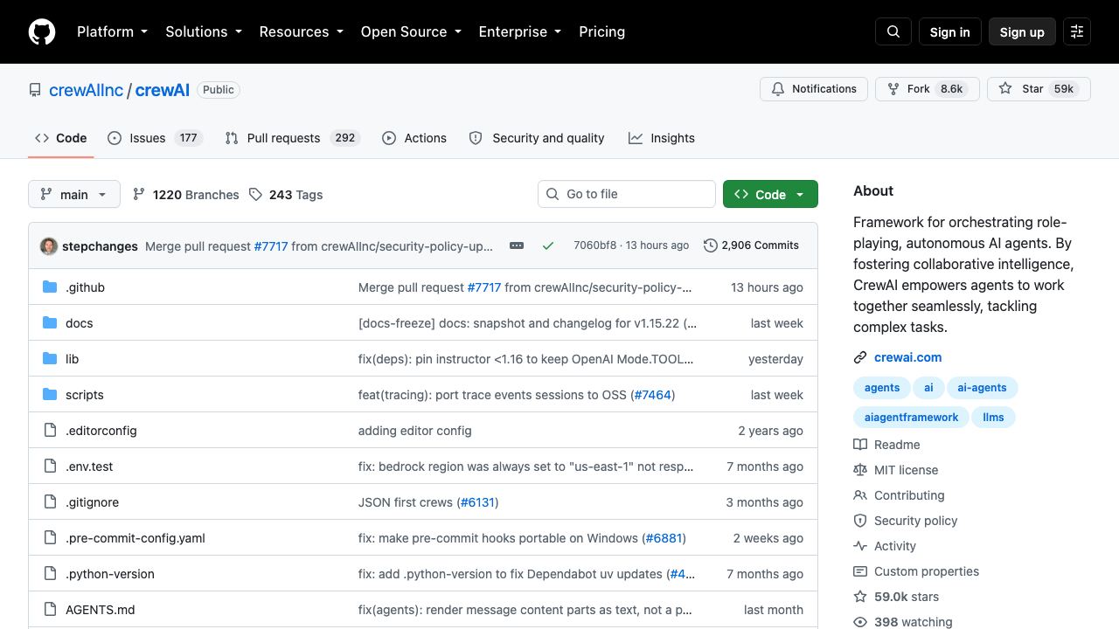Open crewAI repository name link
Image resolution: width=1119 pixels, height=629 pixels.
pyautogui.click(x=163, y=90)
